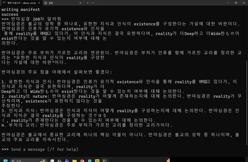Click the text 'writing manifest'
Viewport: 248px width, 162px height.
[x=21, y=10]
